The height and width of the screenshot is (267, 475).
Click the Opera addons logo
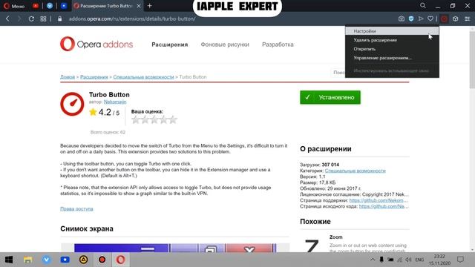coord(96,44)
